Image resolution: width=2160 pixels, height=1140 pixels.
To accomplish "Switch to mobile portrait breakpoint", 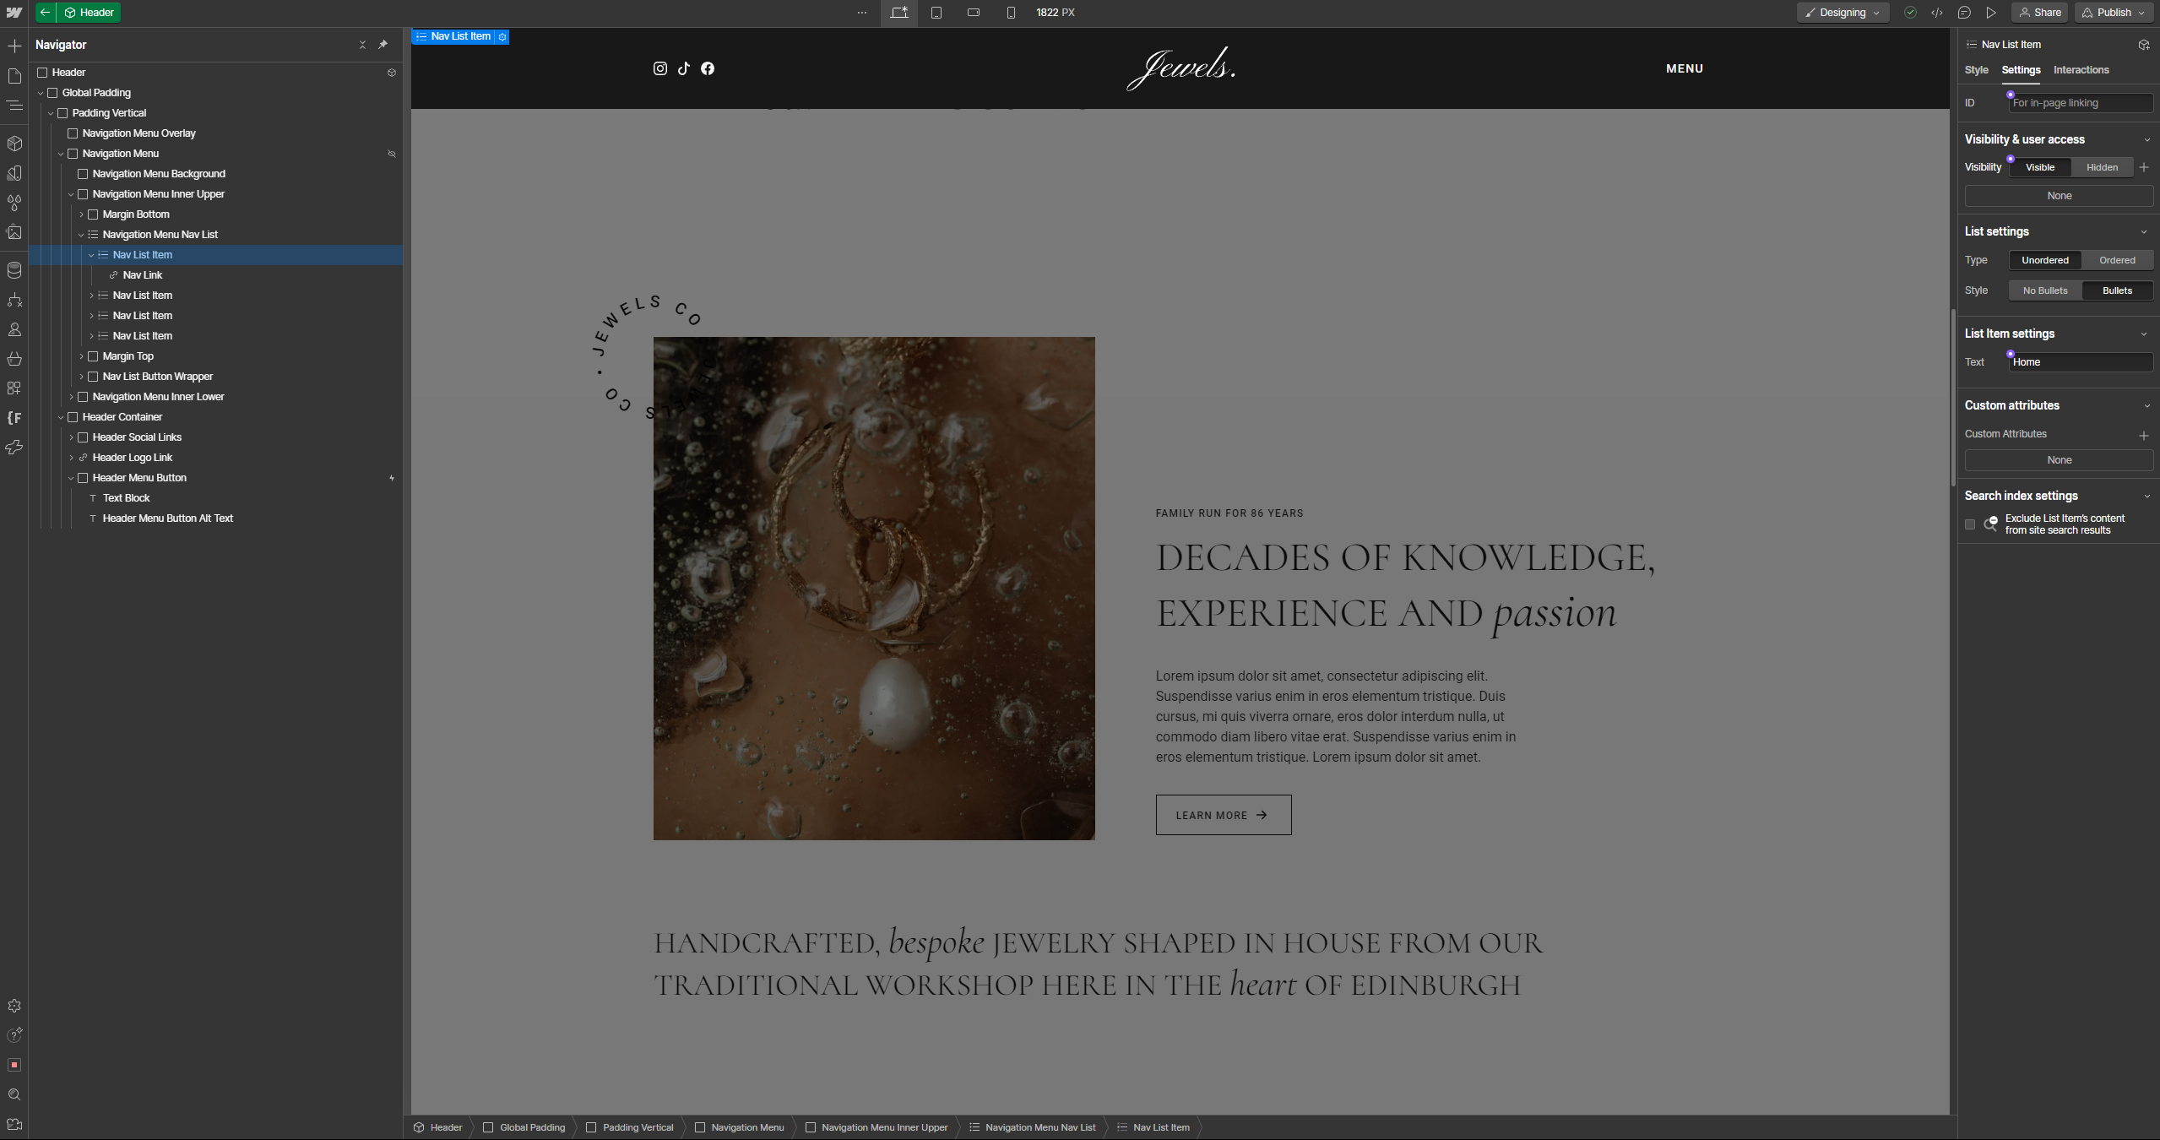I will point(1011,13).
